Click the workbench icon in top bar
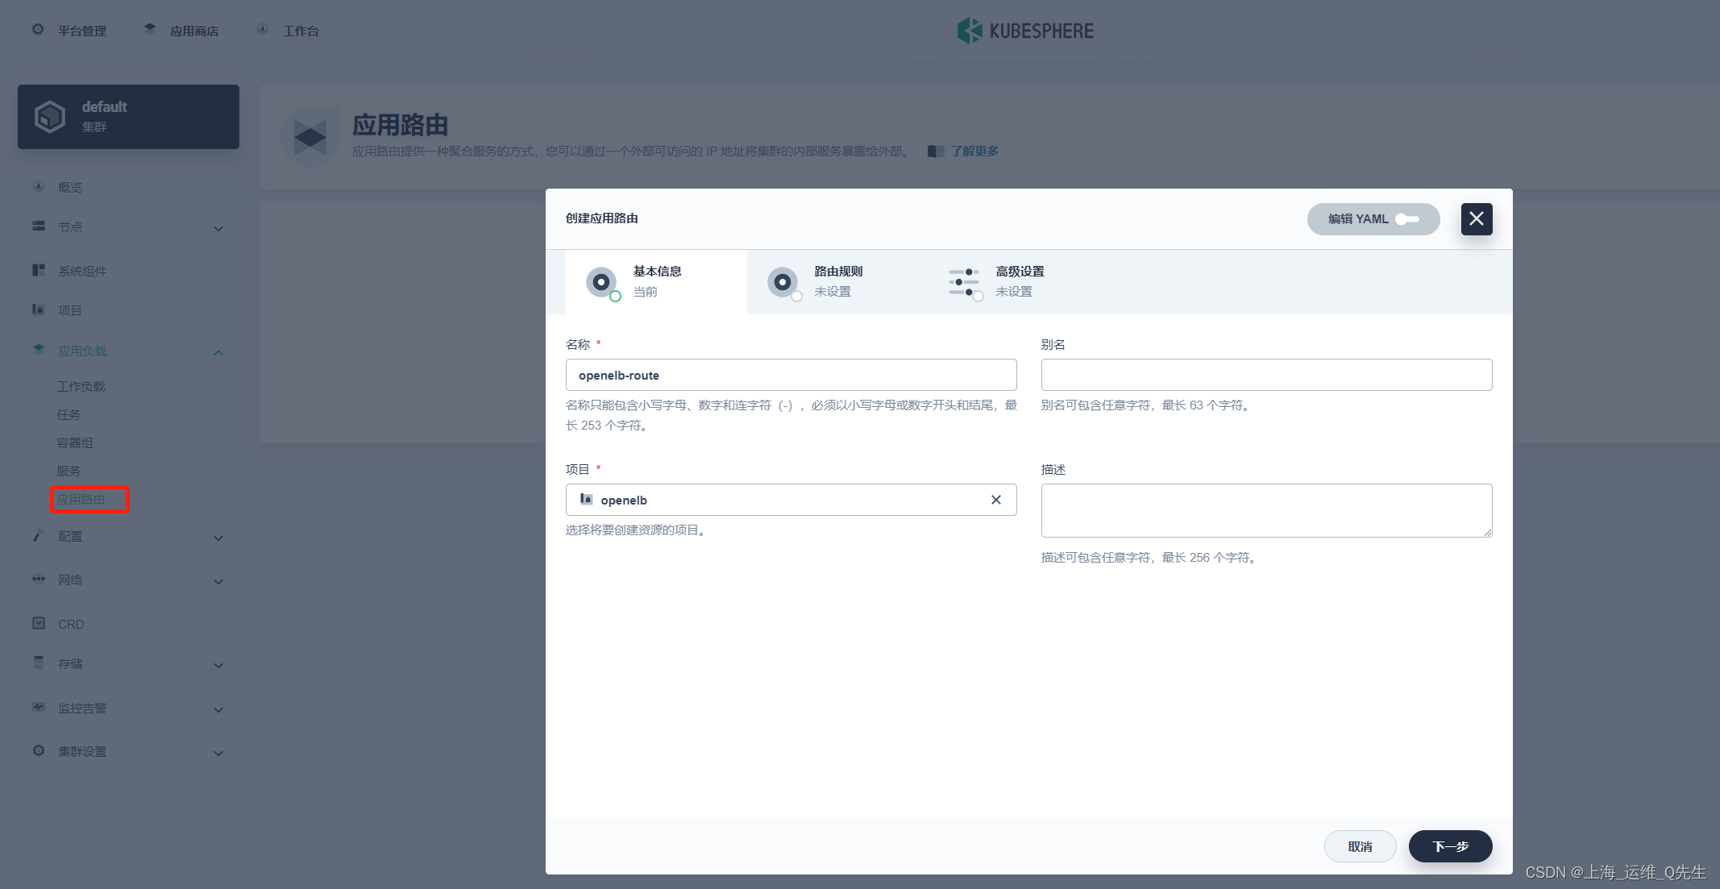The height and width of the screenshot is (889, 1720). (x=263, y=30)
